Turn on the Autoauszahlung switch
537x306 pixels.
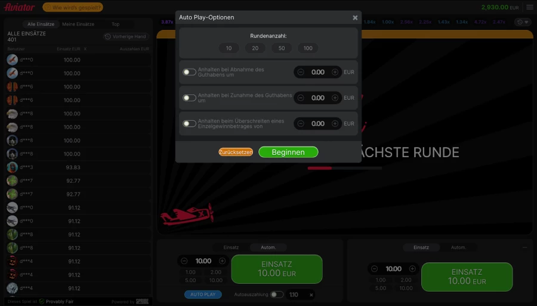(x=276, y=295)
